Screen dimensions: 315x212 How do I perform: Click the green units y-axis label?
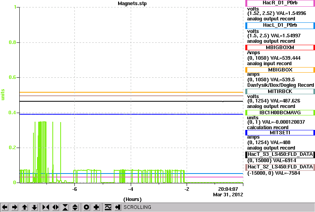[3, 95]
